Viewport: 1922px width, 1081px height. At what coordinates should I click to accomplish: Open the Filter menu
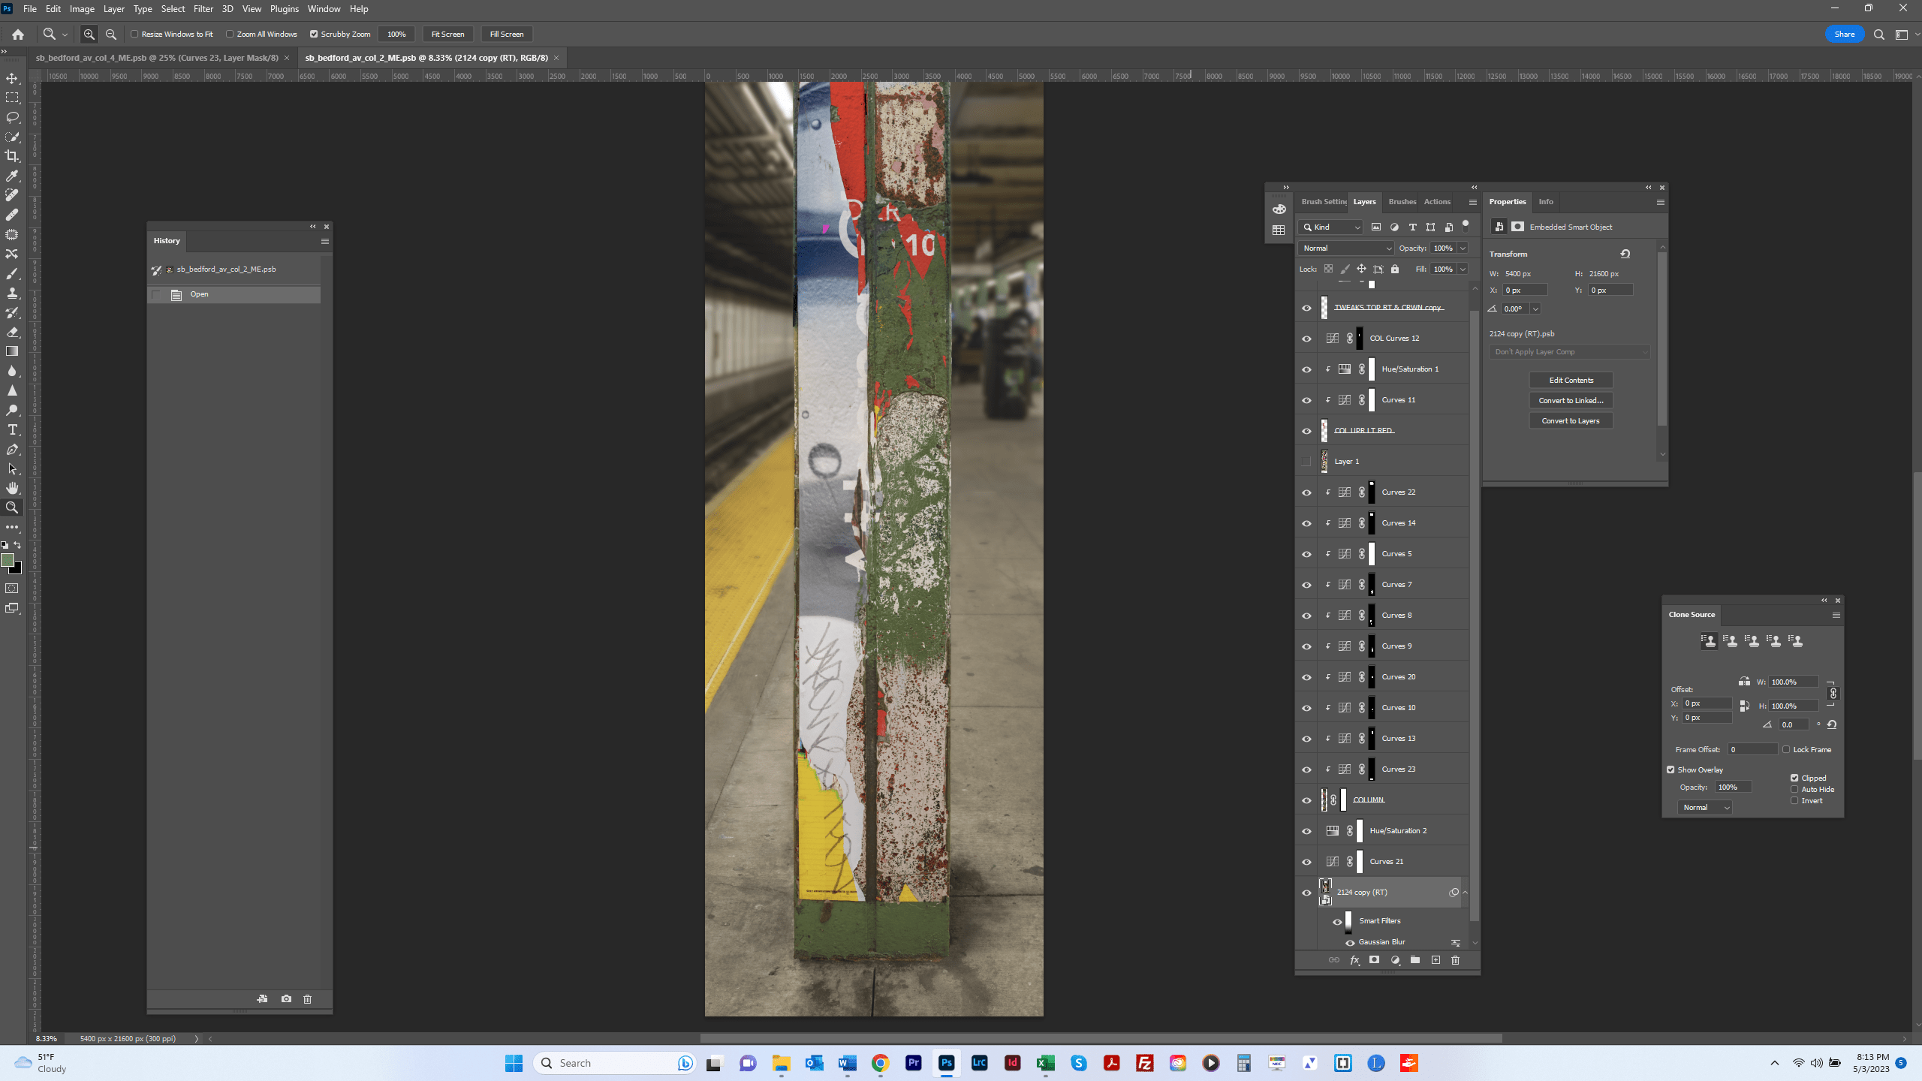tap(203, 8)
